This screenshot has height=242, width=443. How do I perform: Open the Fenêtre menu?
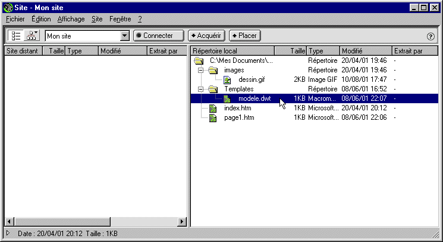coord(120,19)
